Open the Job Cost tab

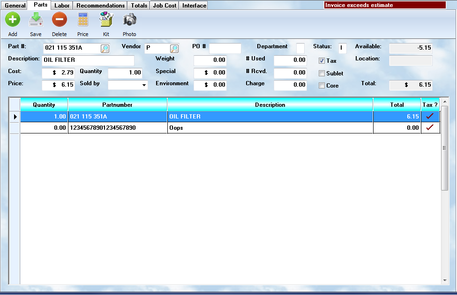coord(165,6)
